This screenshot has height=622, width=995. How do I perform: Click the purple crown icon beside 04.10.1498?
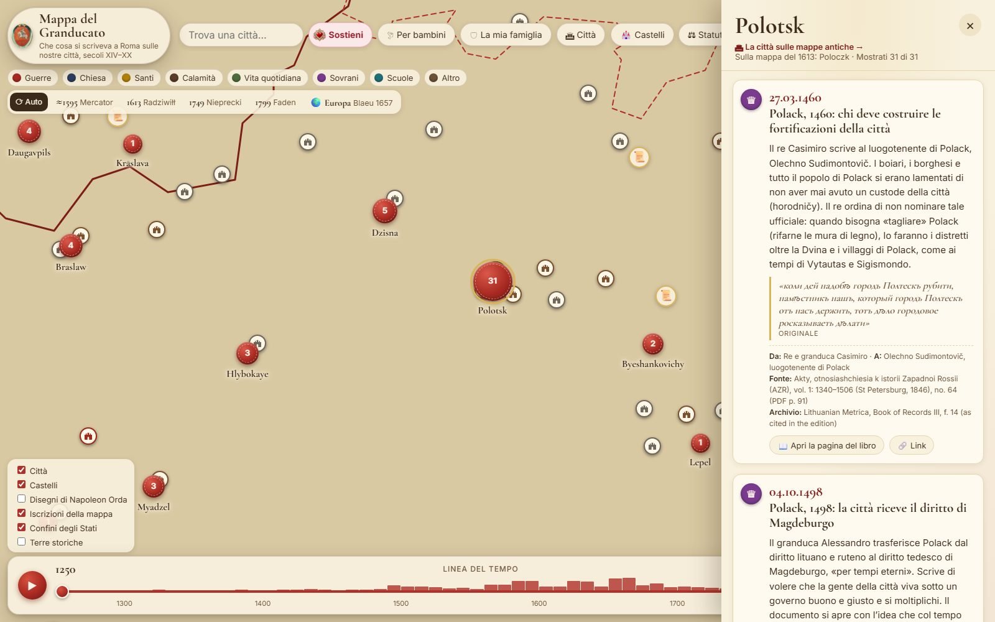click(x=751, y=494)
